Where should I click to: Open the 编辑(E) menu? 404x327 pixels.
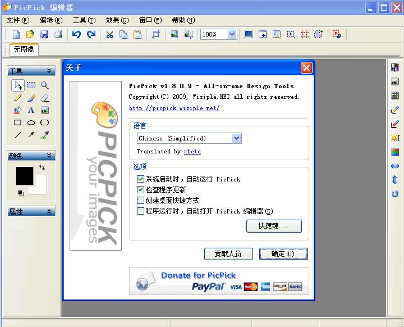tap(50, 20)
